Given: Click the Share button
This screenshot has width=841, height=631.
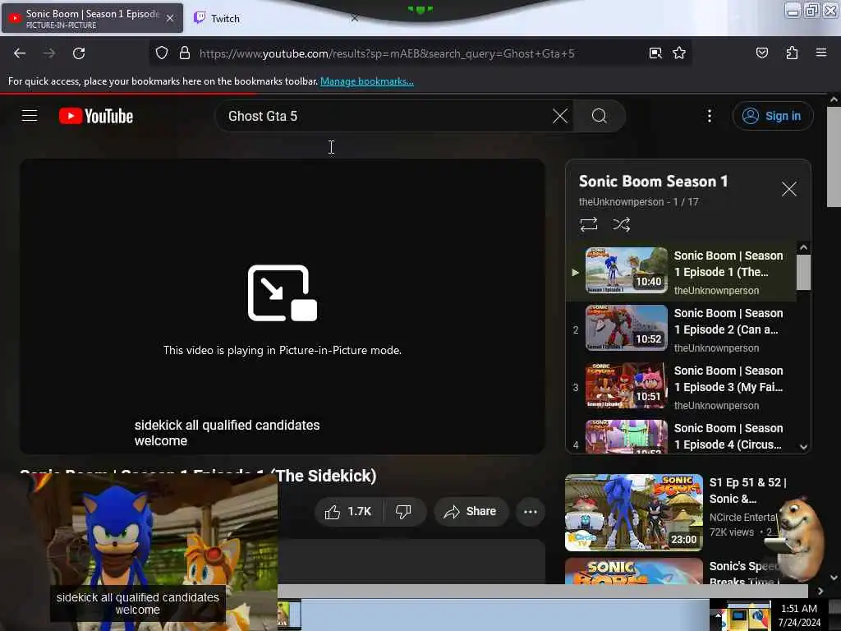Looking at the screenshot, I should click(471, 511).
